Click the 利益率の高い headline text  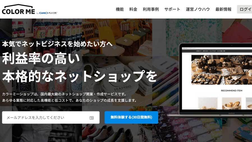[41, 58]
